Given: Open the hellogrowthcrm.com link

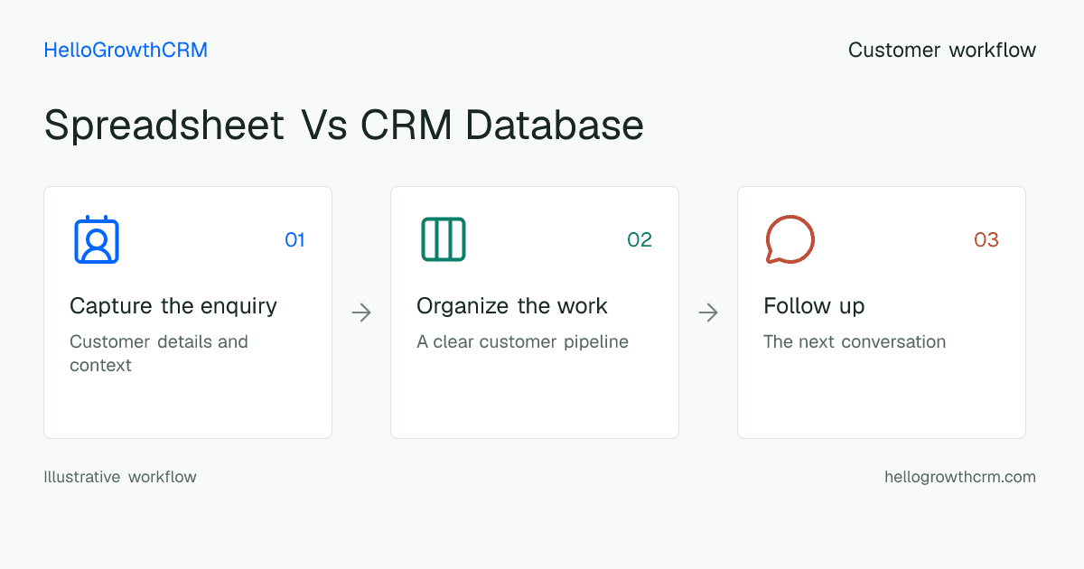Looking at the screenshot, I should (x=960, y=477).
